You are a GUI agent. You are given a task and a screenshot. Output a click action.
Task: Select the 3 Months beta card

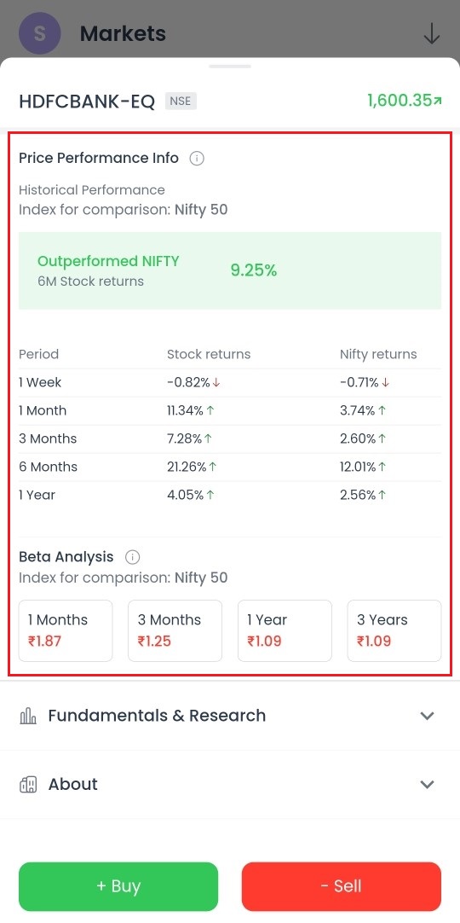pyautogui.click(x=175, y=630)
